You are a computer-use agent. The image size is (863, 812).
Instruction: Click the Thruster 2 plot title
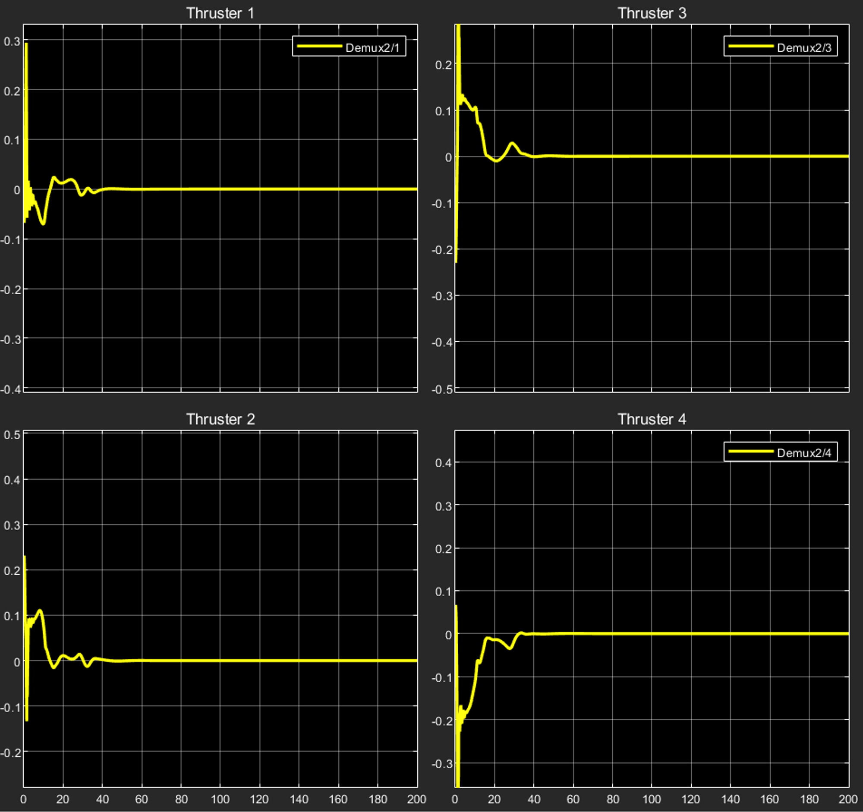point(220,419)
